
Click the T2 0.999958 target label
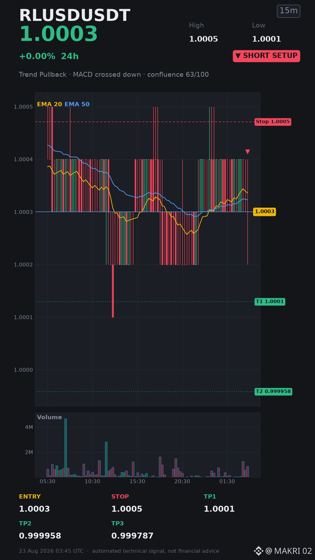pos(273,392)
